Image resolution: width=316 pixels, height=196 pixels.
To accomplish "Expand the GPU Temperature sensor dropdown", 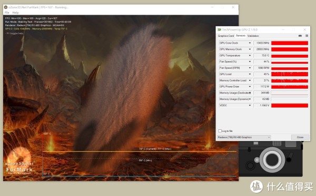I will click(x=250, y=56).
